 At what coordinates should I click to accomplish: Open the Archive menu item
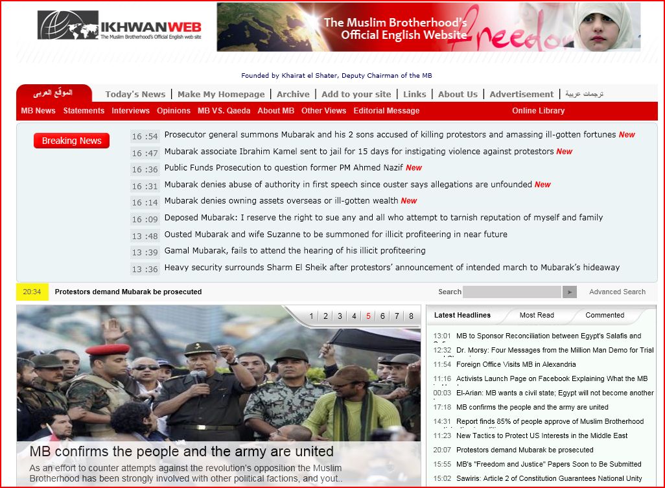[293, 94]
